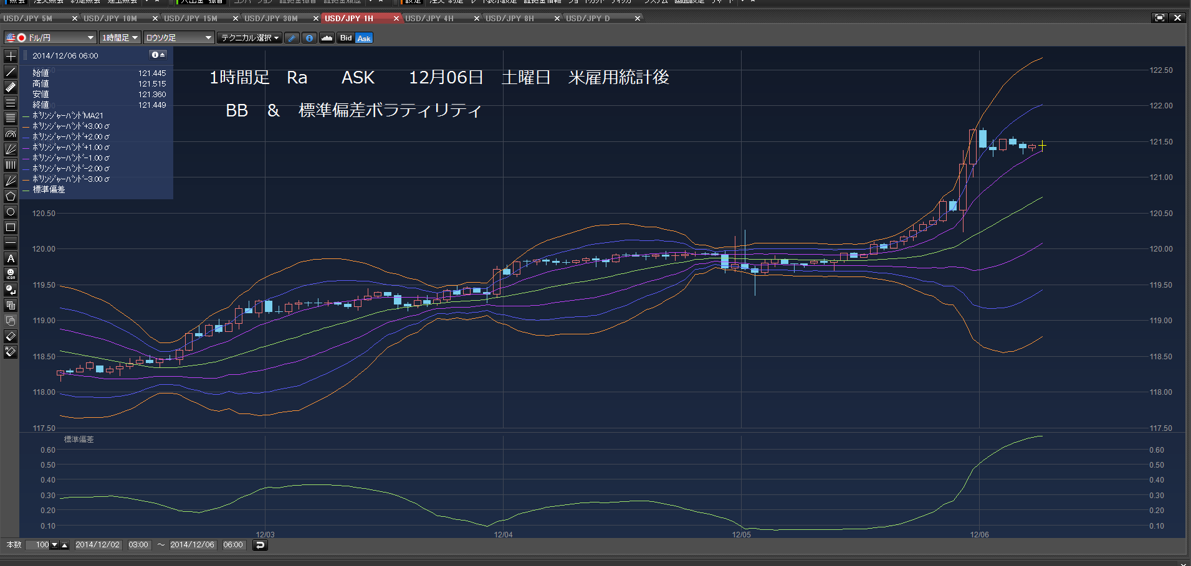Image resolution: width=1191 pixels, height=566 pixels.
Task: Click the 標準偏差 legend entry in info panel
Action: [x=49, y=190]
